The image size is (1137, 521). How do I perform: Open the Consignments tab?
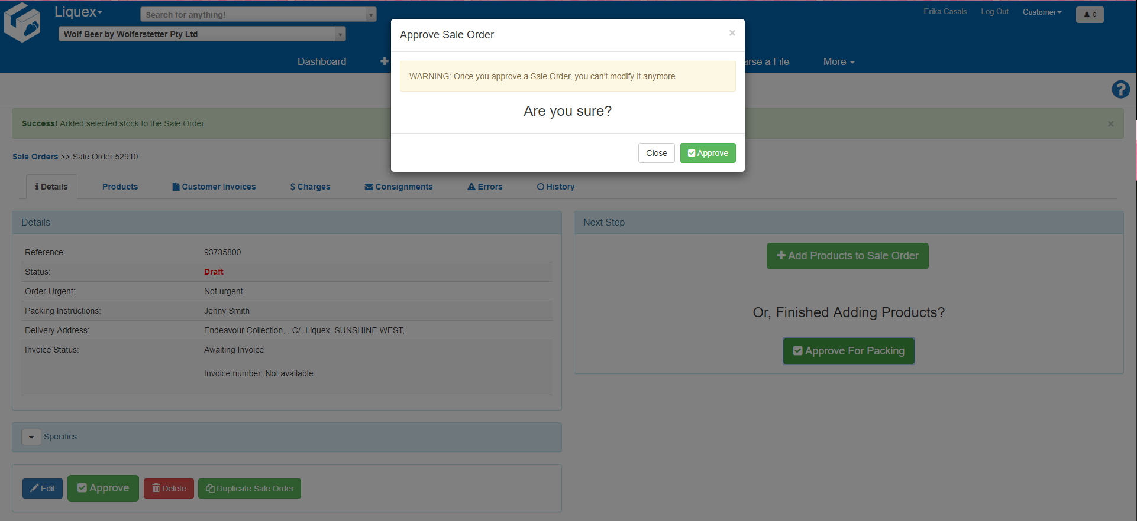(399, 187)
